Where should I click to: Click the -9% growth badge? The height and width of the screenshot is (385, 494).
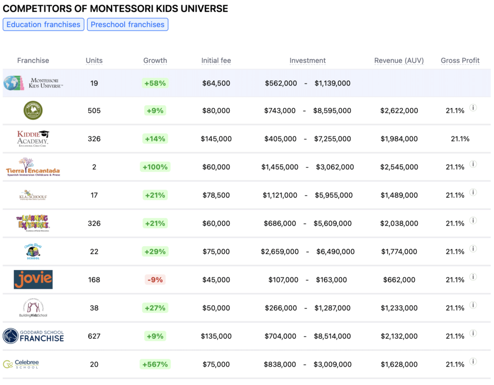coord(155,279)
